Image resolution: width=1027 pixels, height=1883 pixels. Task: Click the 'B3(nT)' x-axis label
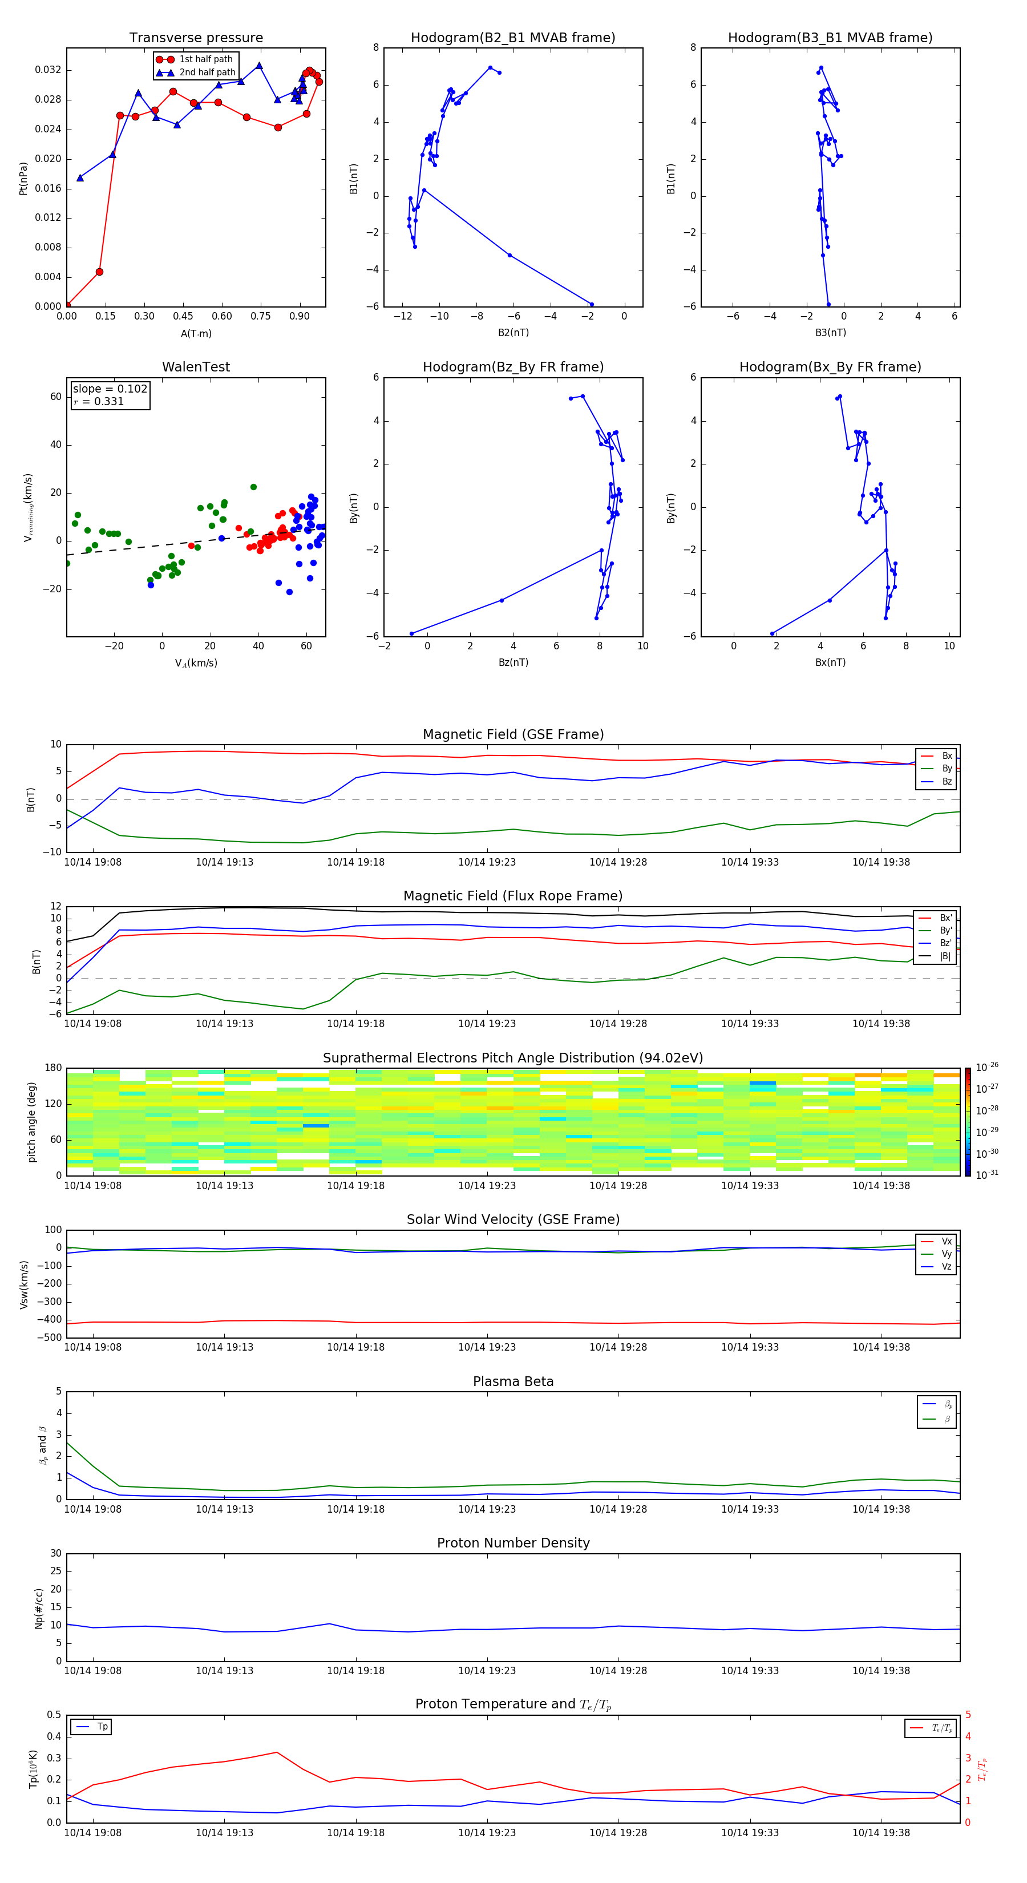coord(830,333)
